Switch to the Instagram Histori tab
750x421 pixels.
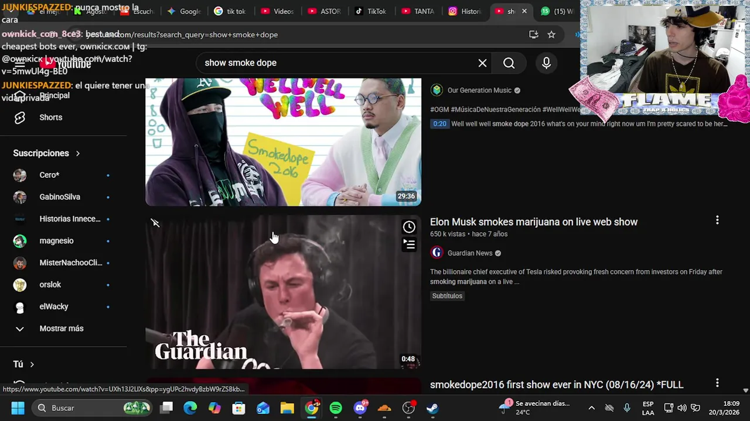coord(465,11)
